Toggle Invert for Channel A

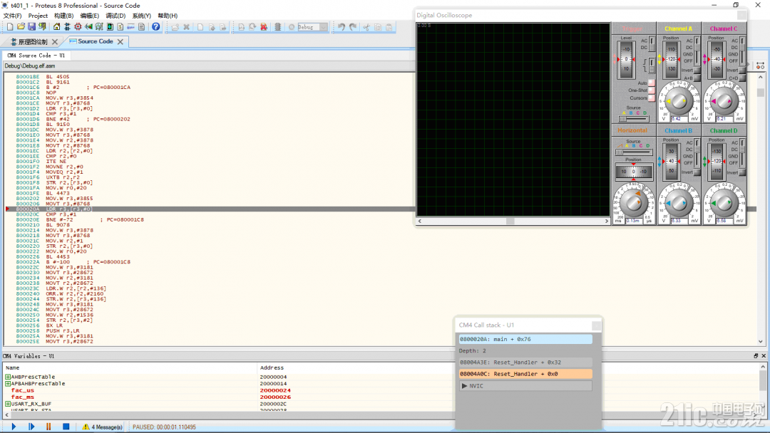tap(697, 70)
